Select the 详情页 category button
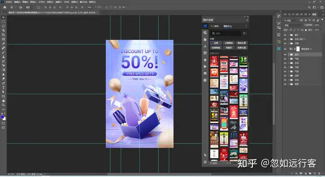This screenshot has height=177, width=325. (229, 48)
